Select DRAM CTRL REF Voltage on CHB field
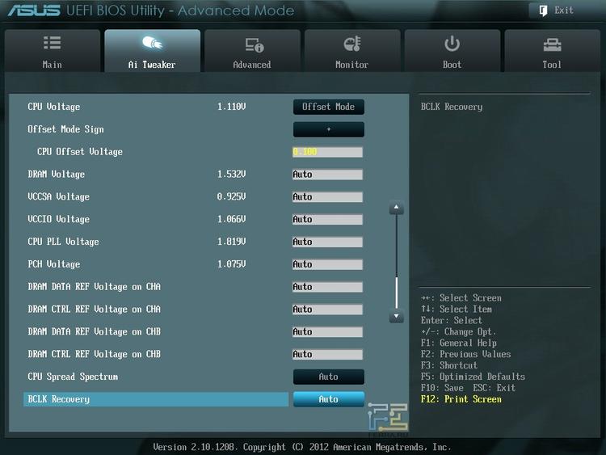606x455 pixels. click(x=327, y=354)
